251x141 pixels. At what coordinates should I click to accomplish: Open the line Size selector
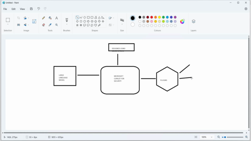coord(122,21)
